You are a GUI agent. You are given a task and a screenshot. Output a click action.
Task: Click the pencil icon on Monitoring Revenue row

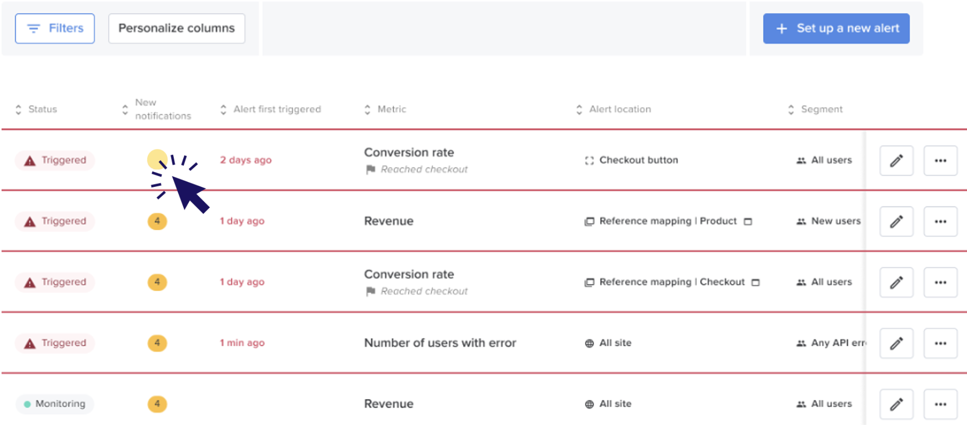pos(896,404)
